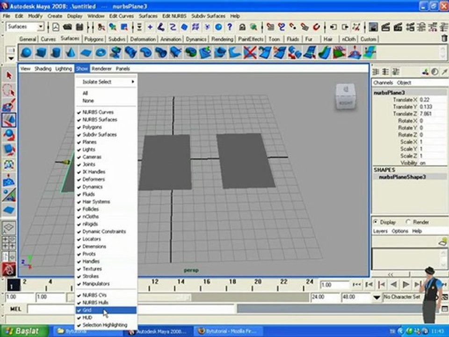Click the range slider bar

click(189, 298)
